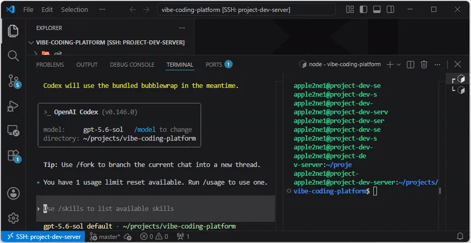This screenshot has height=243, width=471.
Task: Click node - vibe-coding-platform terminal label
Action: click(340, 64)
